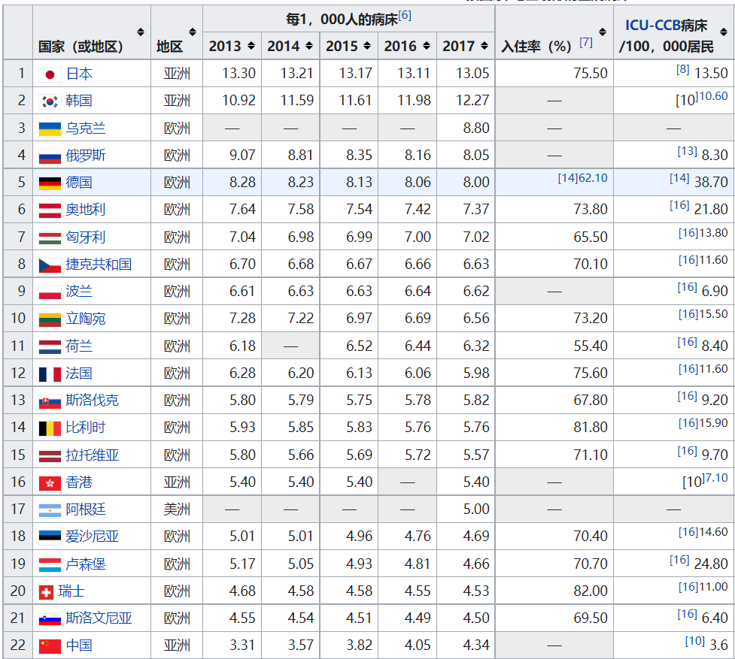
Task: Click the Japan flag icon
Action: [50, 74]
